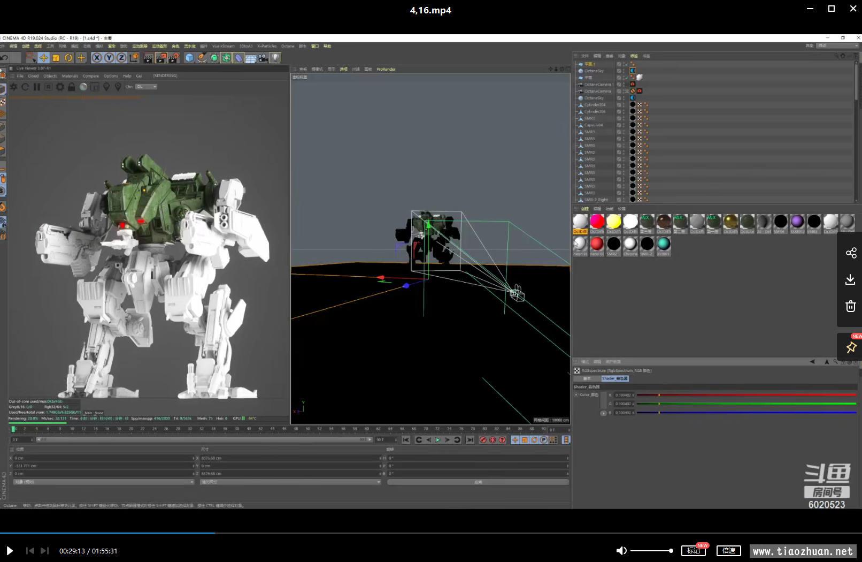Click the 标记 mark button in player

pyautogui.click(x=694, y=550)
